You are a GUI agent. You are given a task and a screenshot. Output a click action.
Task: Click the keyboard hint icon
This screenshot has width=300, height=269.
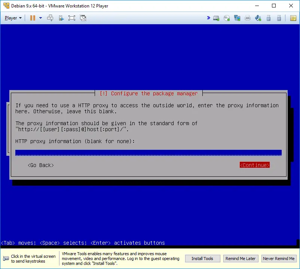pyautogui.click(x=6, y=259)
